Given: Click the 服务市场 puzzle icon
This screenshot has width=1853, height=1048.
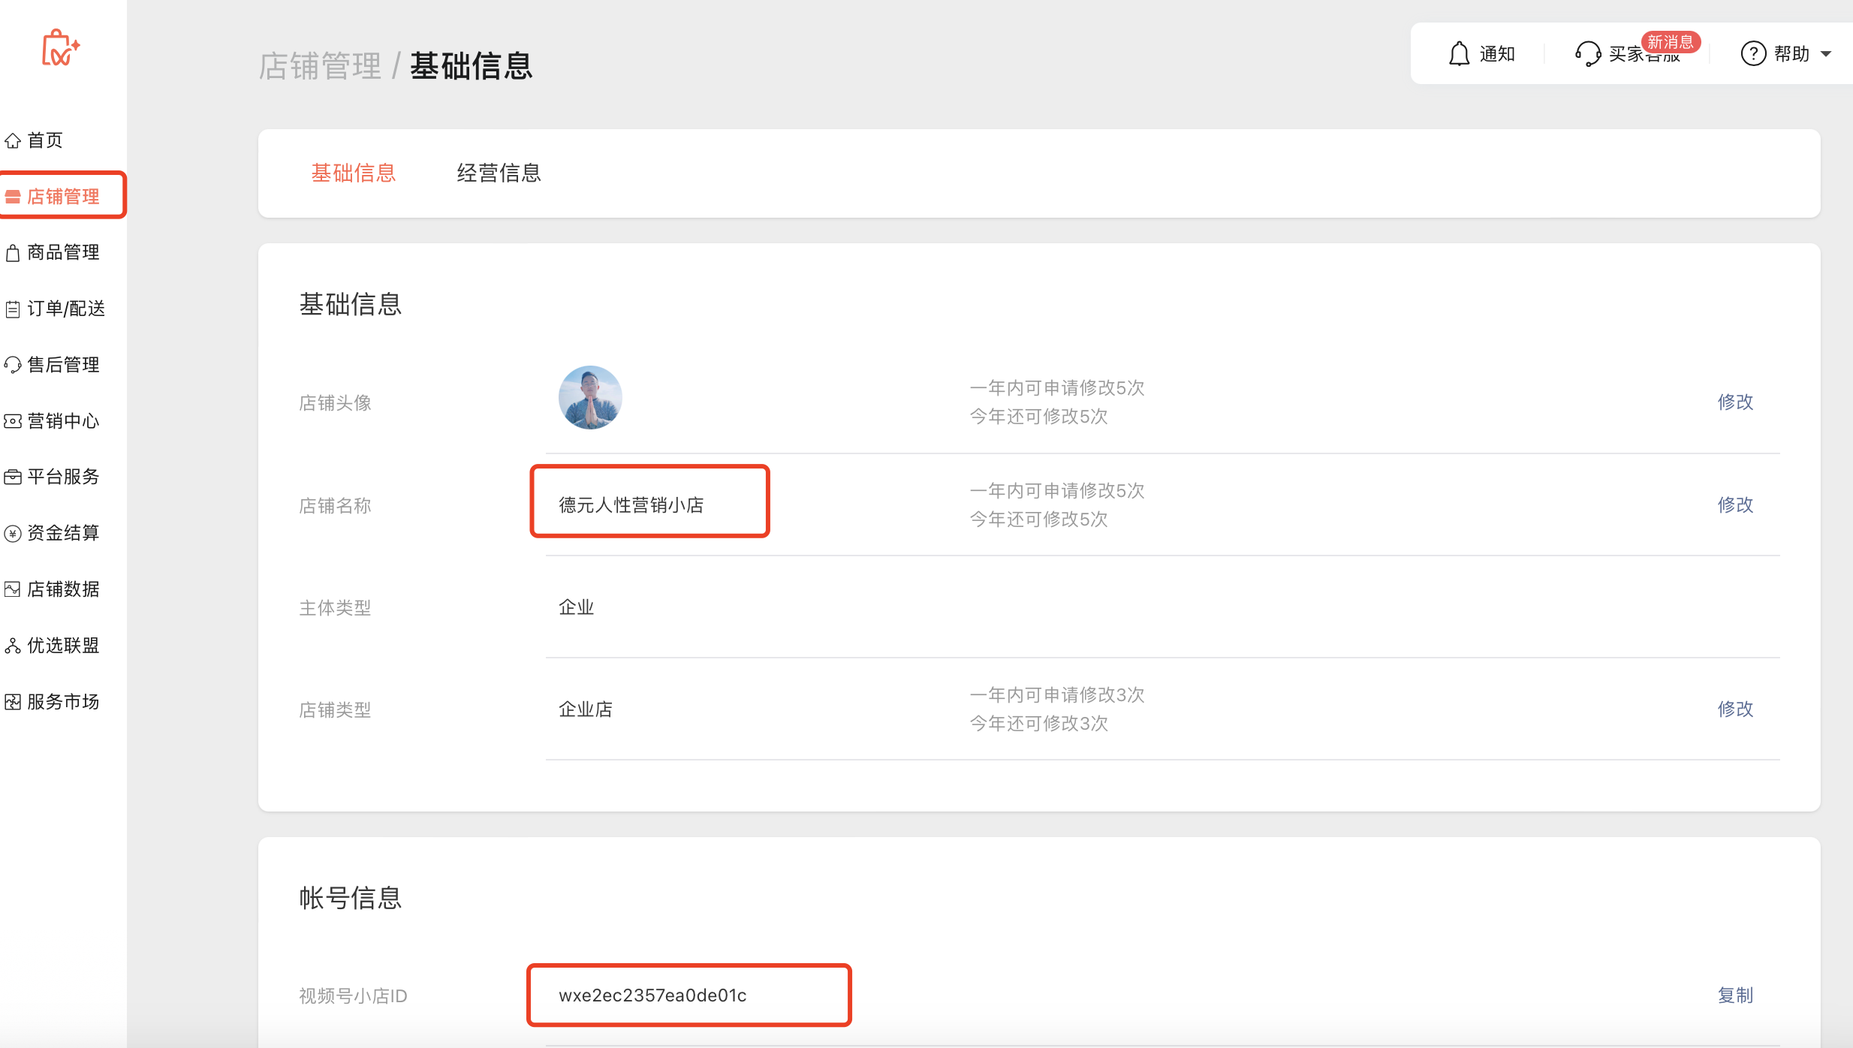Looking at the screenshot, I should click(13, 702).
